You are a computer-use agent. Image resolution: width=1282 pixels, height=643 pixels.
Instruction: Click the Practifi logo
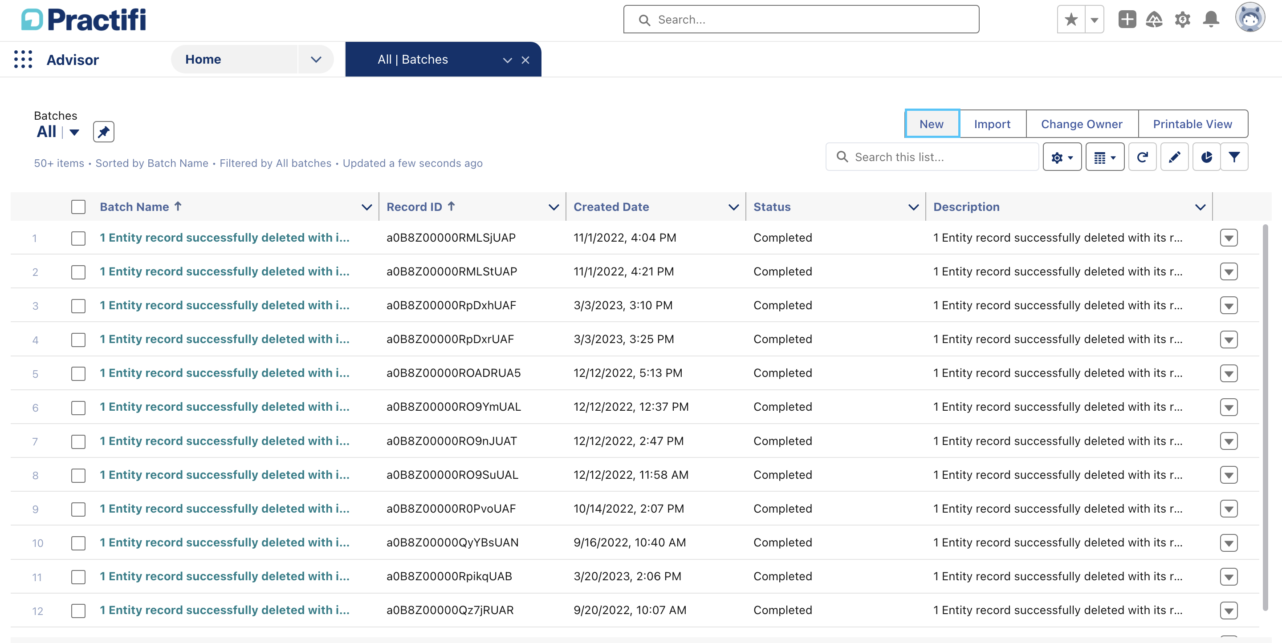84,20
